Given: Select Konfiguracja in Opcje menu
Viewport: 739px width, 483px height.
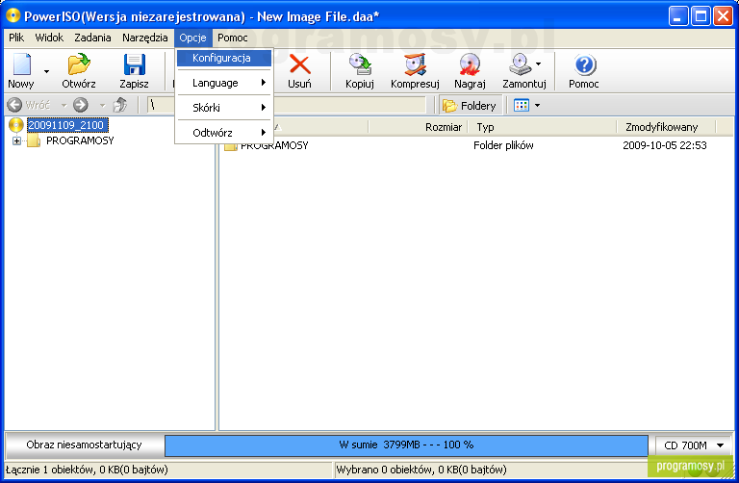Looking at the screenshot, I should coord(224,58).
